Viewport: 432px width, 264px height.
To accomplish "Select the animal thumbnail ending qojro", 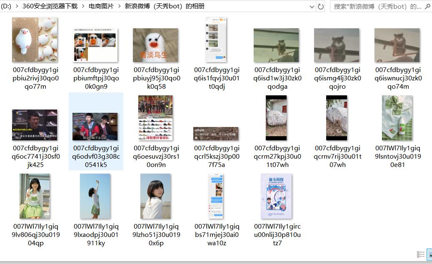I will coord(337,45).
